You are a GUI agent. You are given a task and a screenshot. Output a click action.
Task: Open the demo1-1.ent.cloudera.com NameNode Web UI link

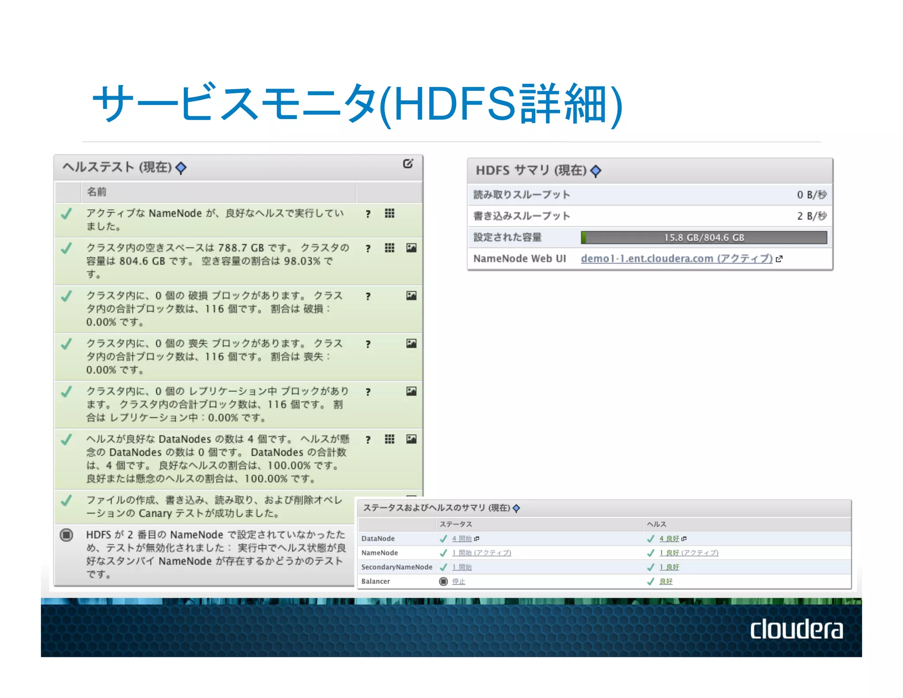click(x=676, y=259)
